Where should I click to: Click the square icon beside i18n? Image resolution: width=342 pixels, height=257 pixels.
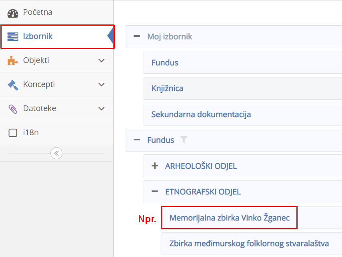pos(12,132)
